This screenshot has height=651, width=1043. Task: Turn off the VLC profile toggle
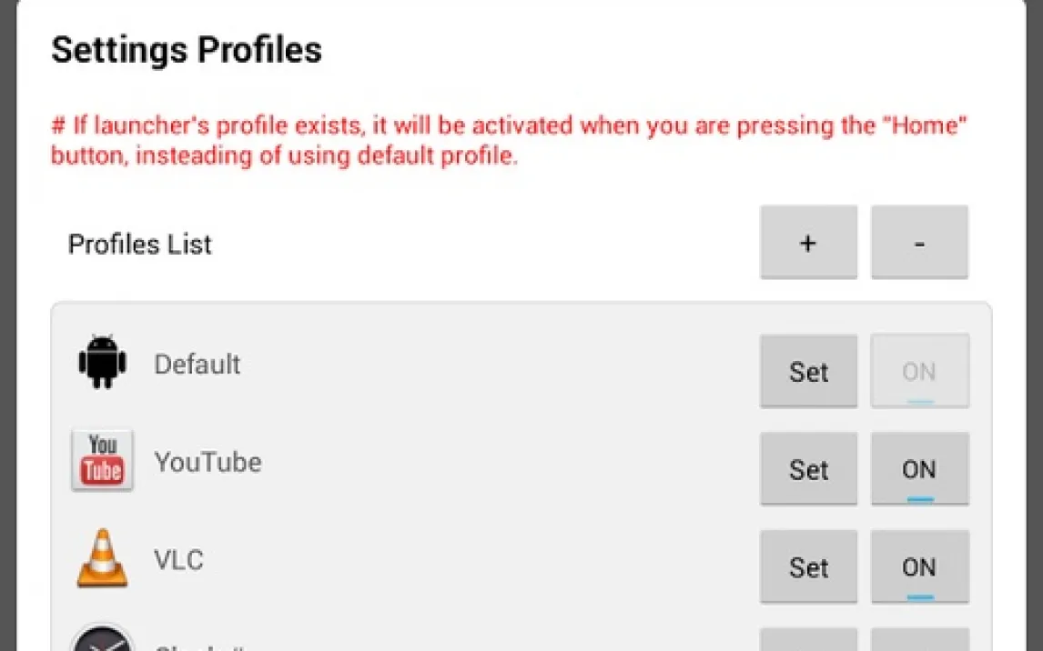coord(919,567)
